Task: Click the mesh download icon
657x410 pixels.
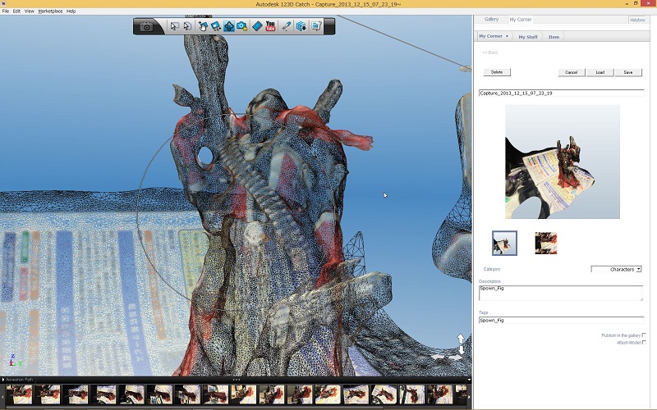Action: point(301,26)
